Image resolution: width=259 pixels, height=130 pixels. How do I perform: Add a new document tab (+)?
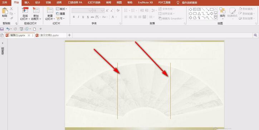(x=69, y=35)
